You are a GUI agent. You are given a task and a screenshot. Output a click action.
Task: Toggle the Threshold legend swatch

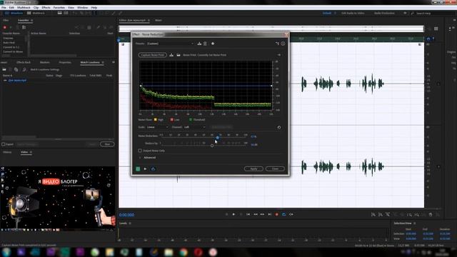tap(191, 119)
